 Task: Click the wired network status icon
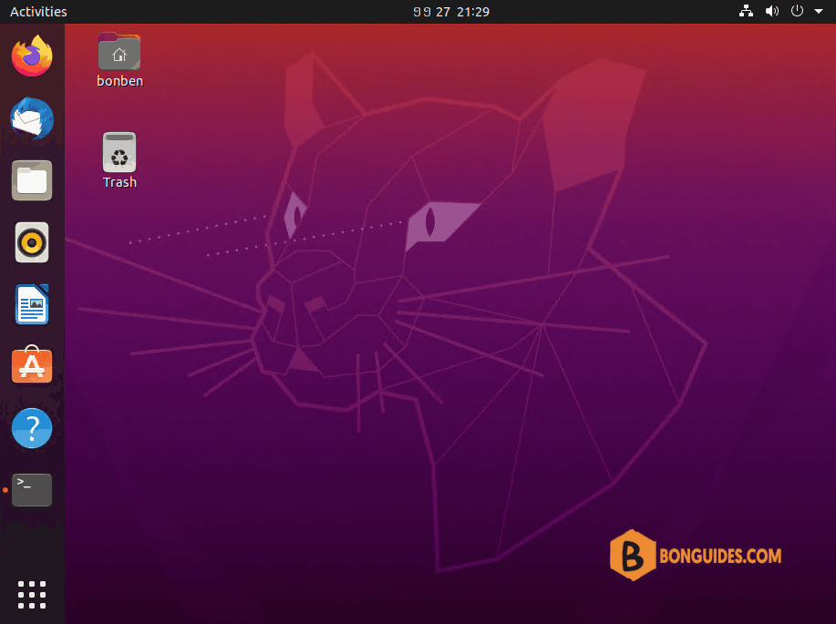(746, 11)
